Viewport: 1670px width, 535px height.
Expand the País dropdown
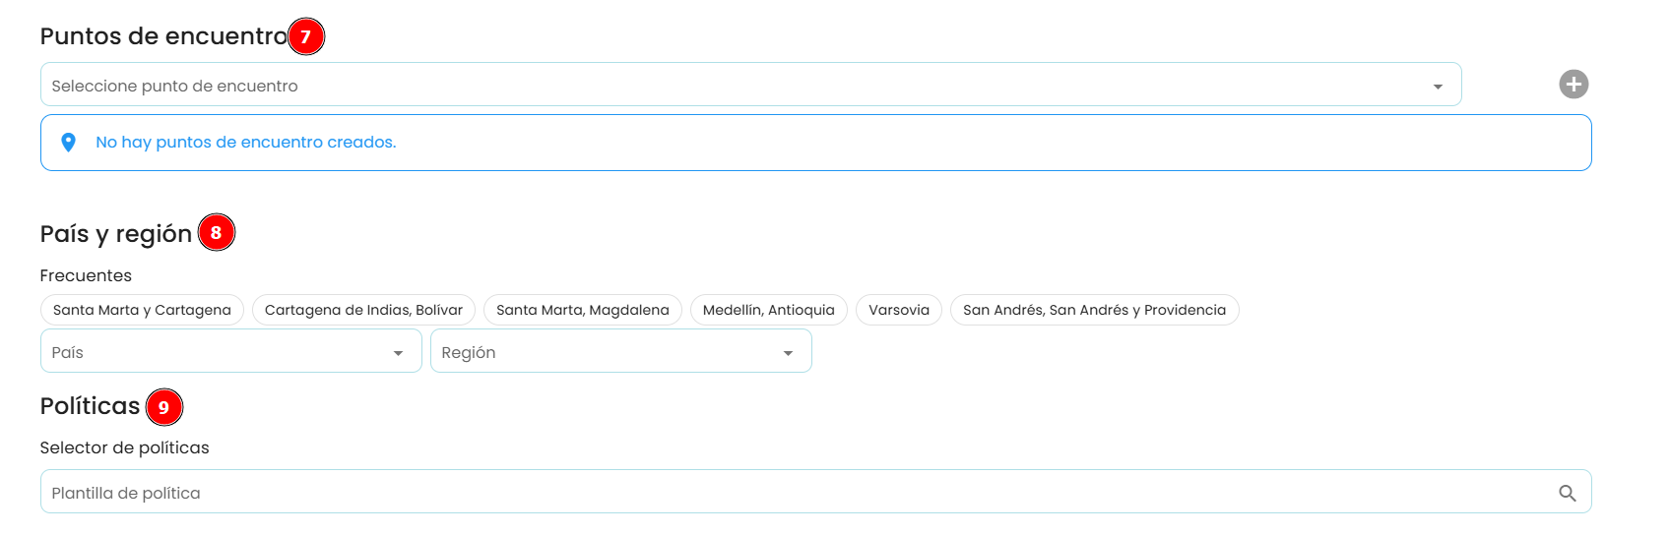point(230,351)
